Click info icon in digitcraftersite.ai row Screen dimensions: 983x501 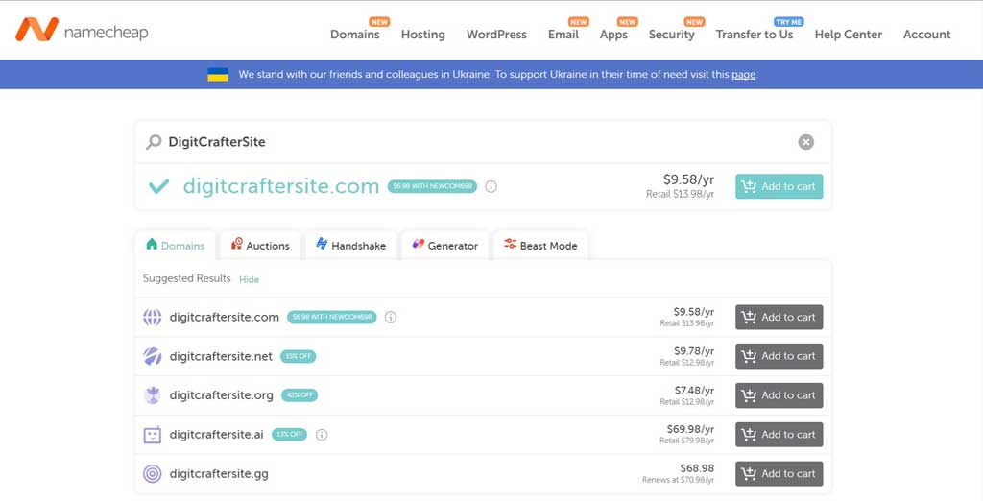[x=321, y=435]
